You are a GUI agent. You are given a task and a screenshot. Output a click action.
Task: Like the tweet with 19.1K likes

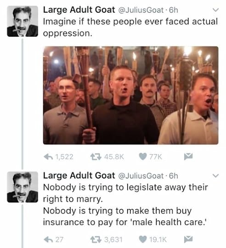point(143,239)
